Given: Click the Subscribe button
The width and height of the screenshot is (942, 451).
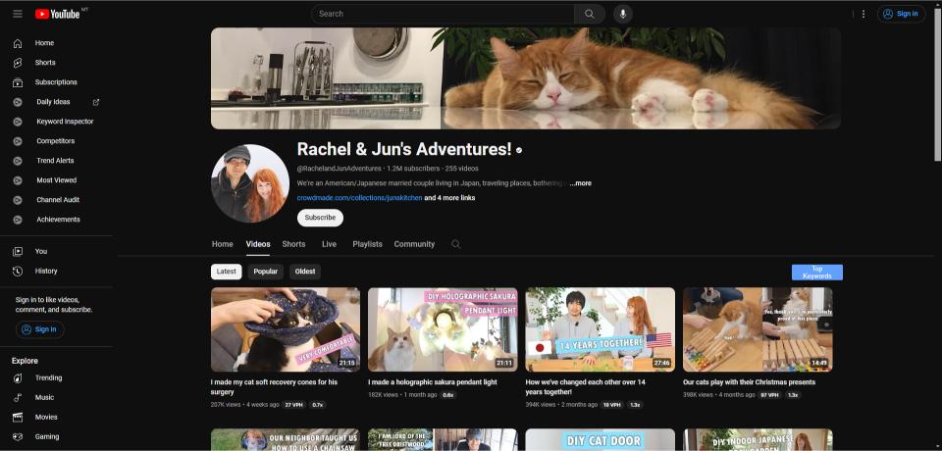Looking at the screenshot, I should 320,218.
